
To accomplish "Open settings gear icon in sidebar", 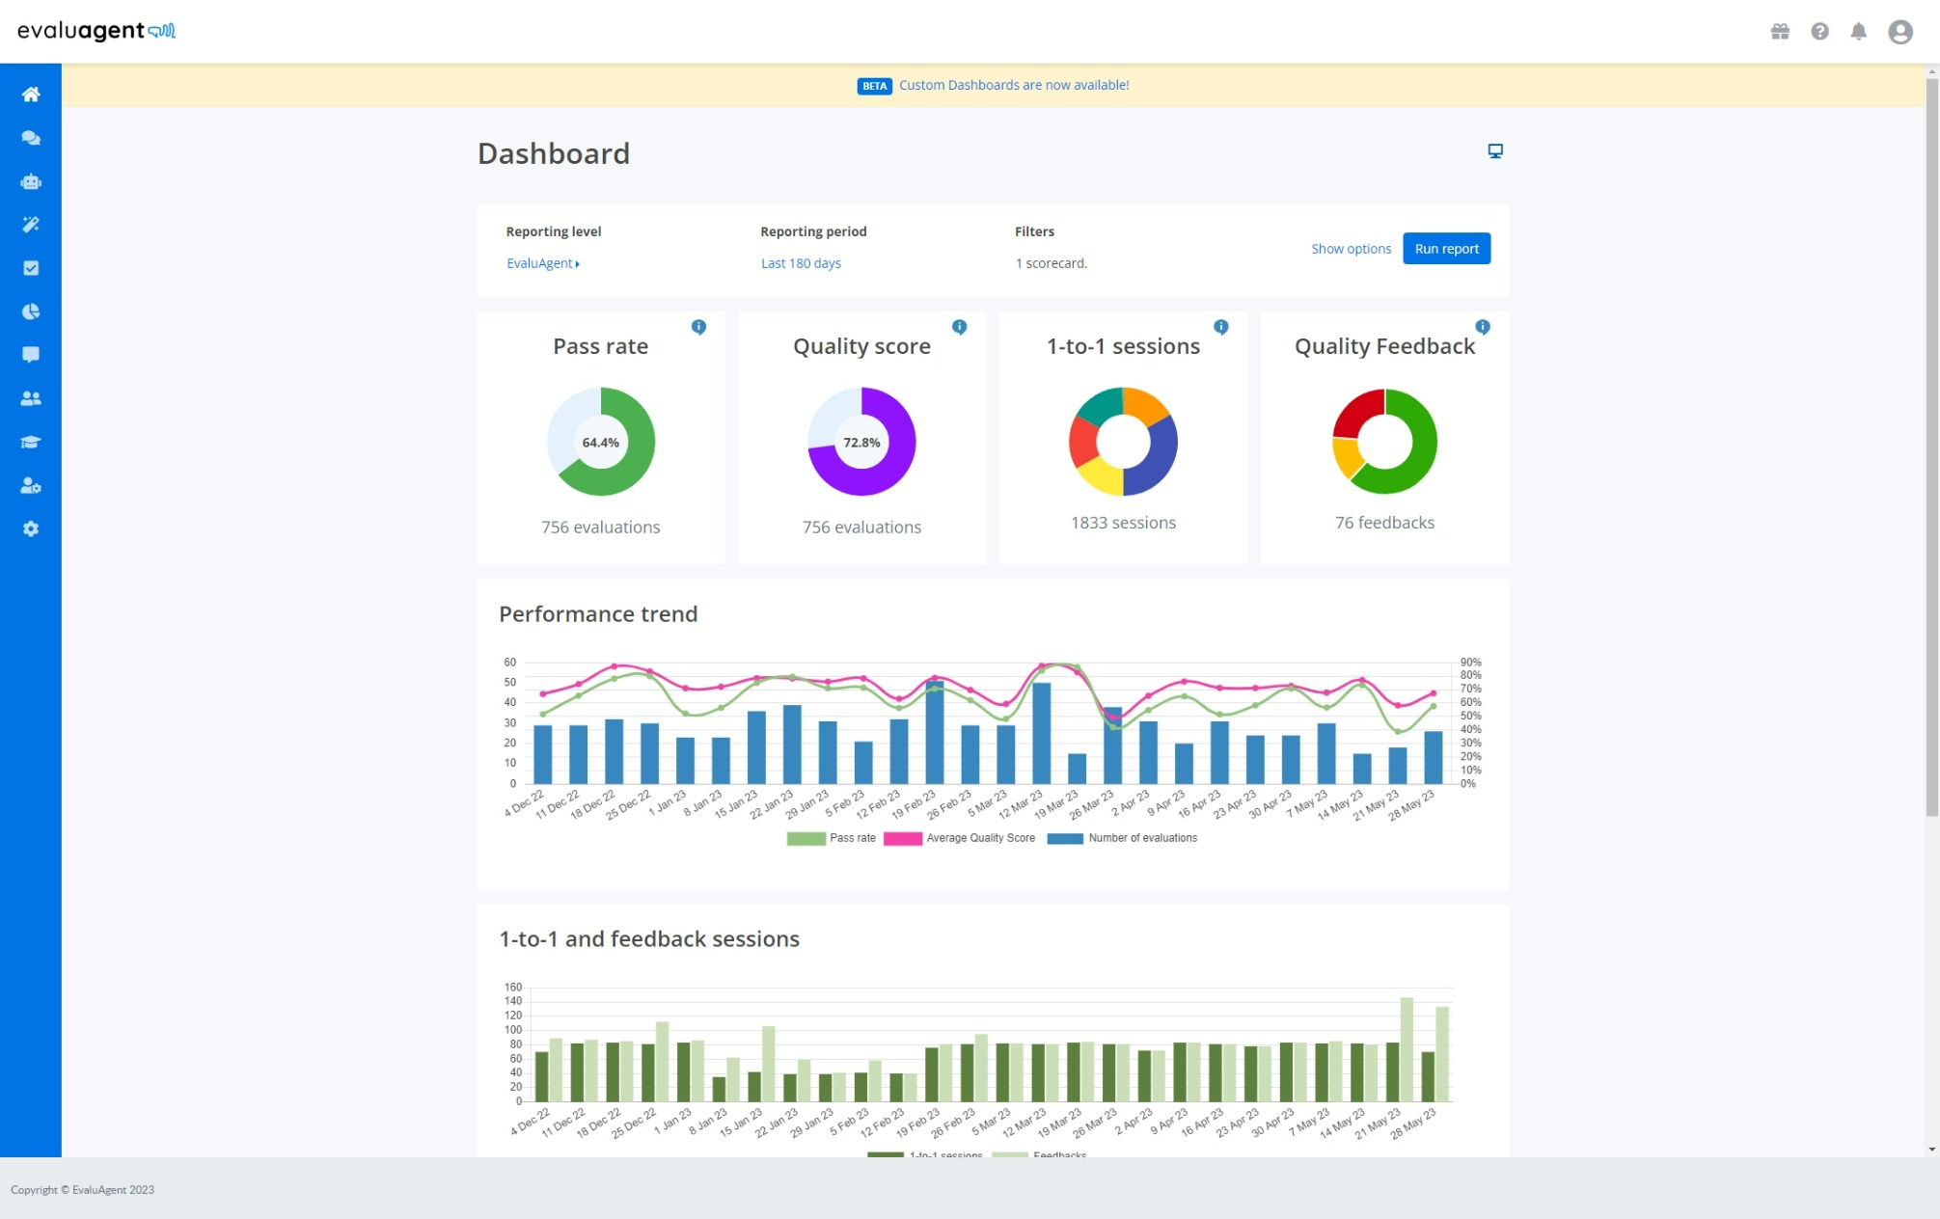I will click(x=31, y=528).
